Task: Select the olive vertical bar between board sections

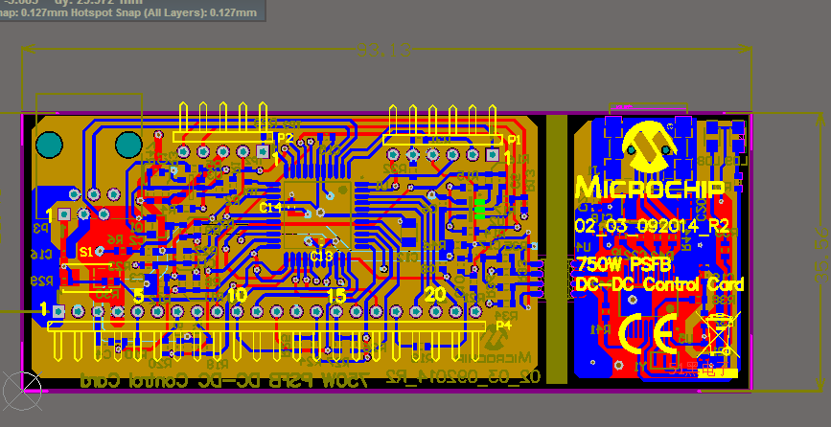Action: (557, 249)
